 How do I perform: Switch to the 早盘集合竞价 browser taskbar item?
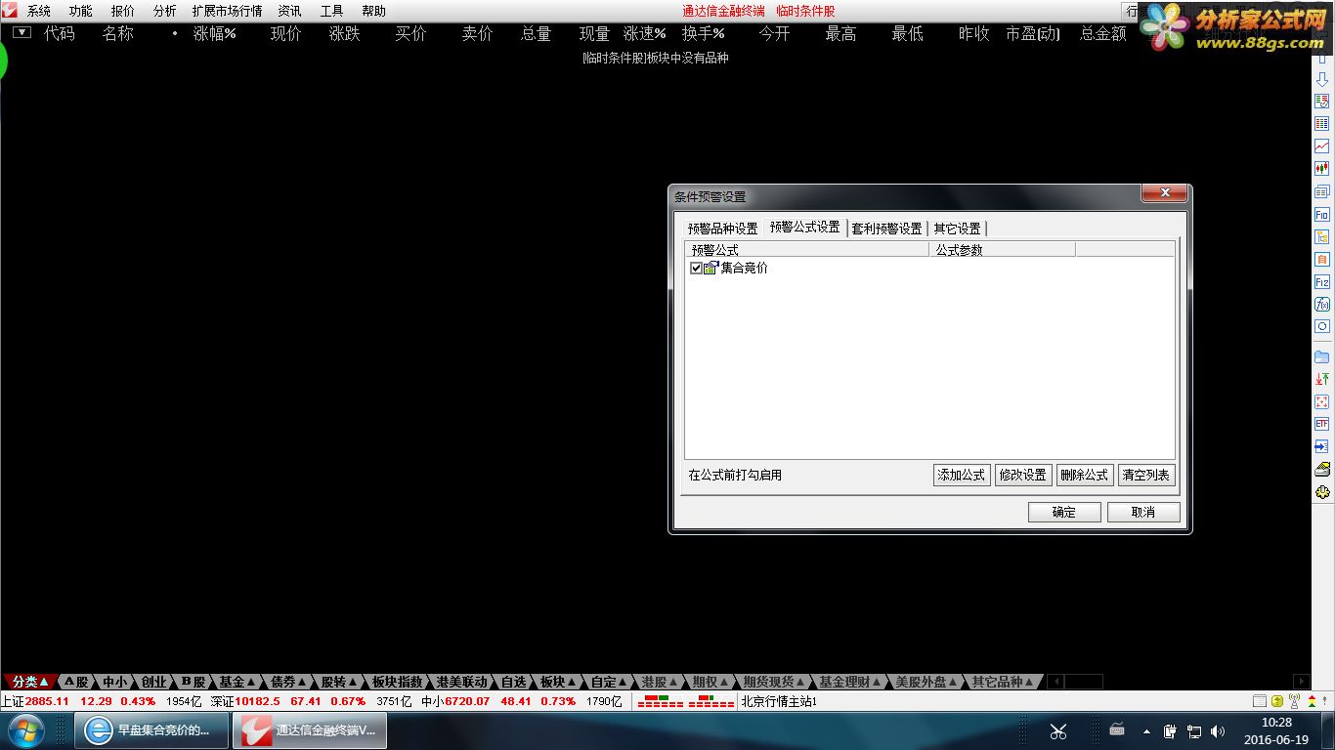151,730
